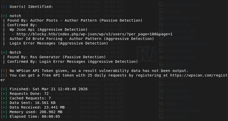
Task: Click the file icon beside widgets.php
Action: [161, 97]
